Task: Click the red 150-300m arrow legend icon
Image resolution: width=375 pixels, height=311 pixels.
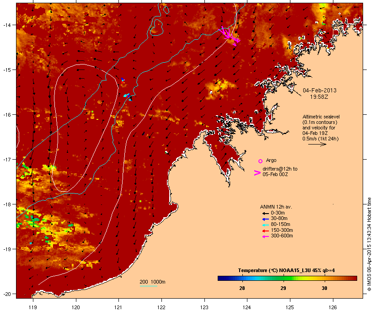Action: pyautogui.click(x=265, y=231)
